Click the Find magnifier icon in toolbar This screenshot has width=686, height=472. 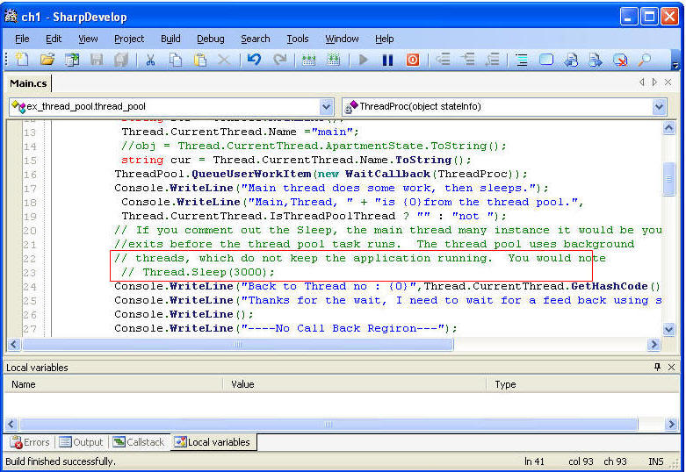[645, 60]
